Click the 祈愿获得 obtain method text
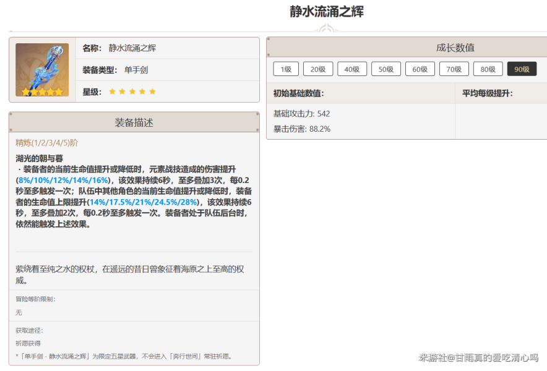Image resolution: width=547 pixels, height=371 pixels. point(28,343)
